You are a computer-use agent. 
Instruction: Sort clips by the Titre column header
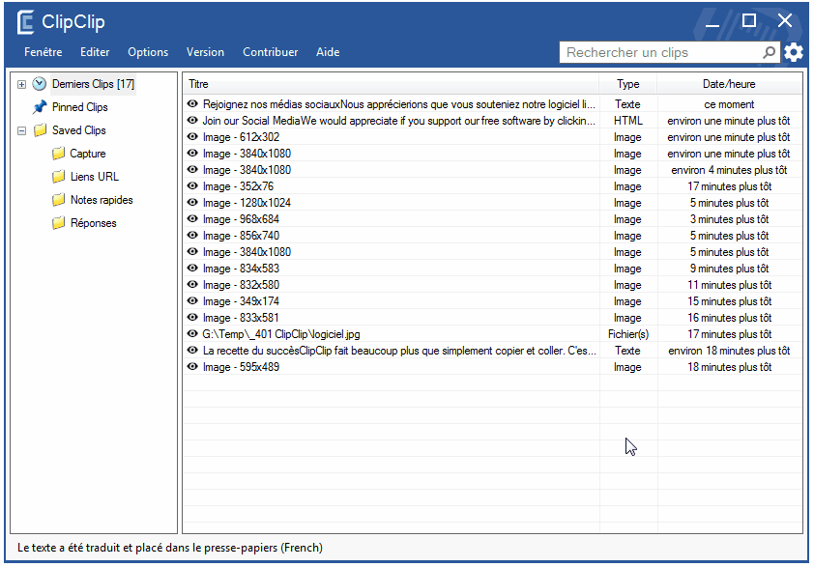[x=391, y=84]
